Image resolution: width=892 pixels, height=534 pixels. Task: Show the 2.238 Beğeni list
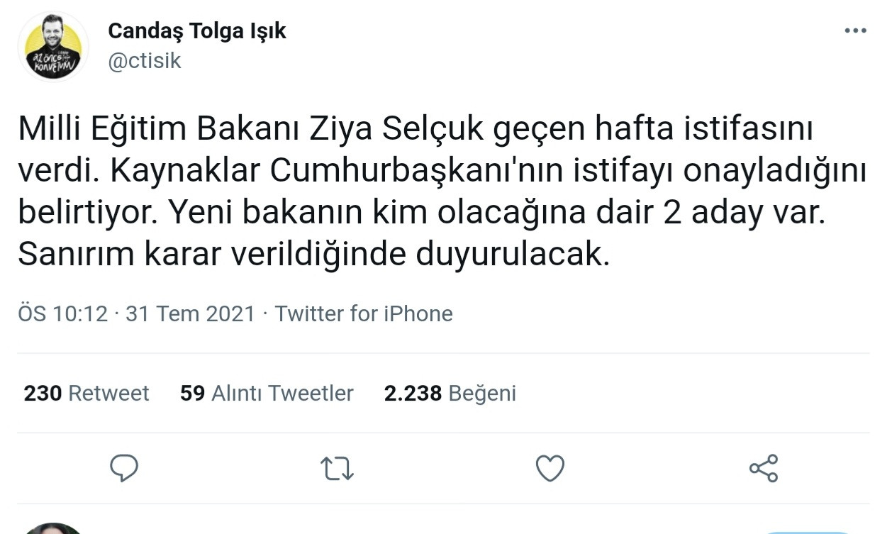click(x=450, y=393)
